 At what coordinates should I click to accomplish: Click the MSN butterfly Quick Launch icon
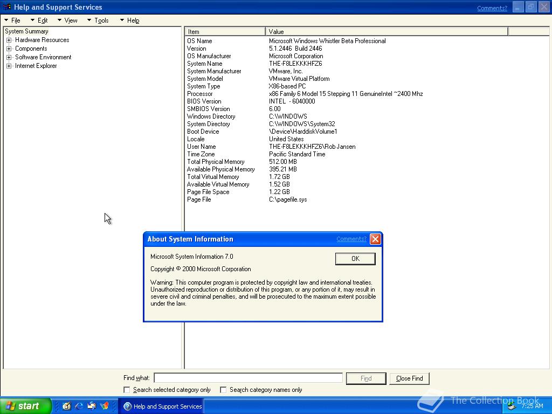point(105,406)
